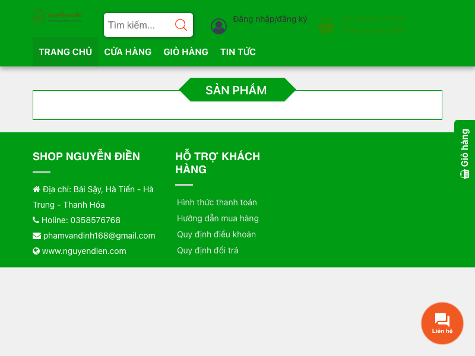
Task: Open the Đăng nhập/đăng ký link
Action: (x=270, y=19)
